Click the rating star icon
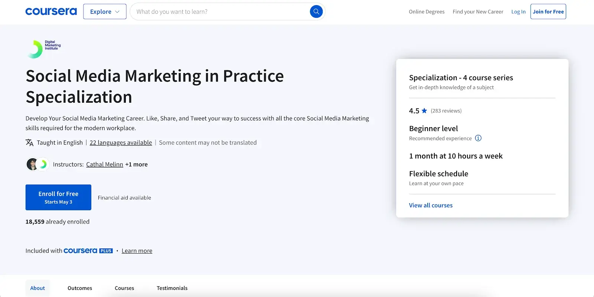Image resolution: width=594 pixels, height=297 pixels. coord(424,111)
